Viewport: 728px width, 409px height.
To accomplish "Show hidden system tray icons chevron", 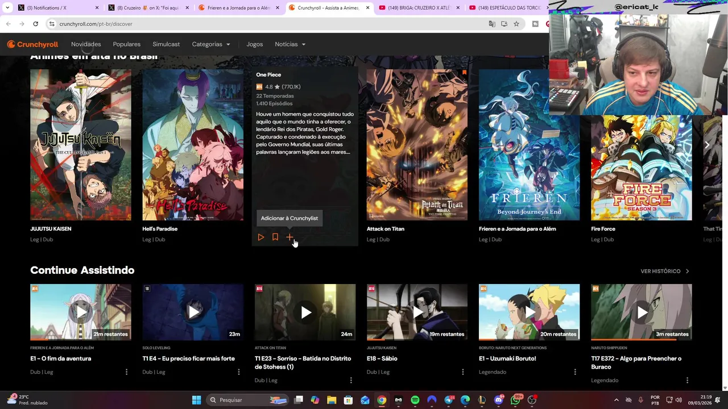I will [616, 400].
